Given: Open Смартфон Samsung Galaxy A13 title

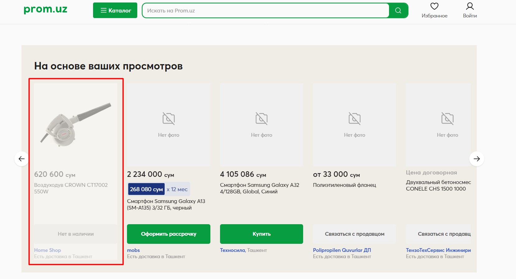Looking at the screenshot, I should click(x=166, y=204).
